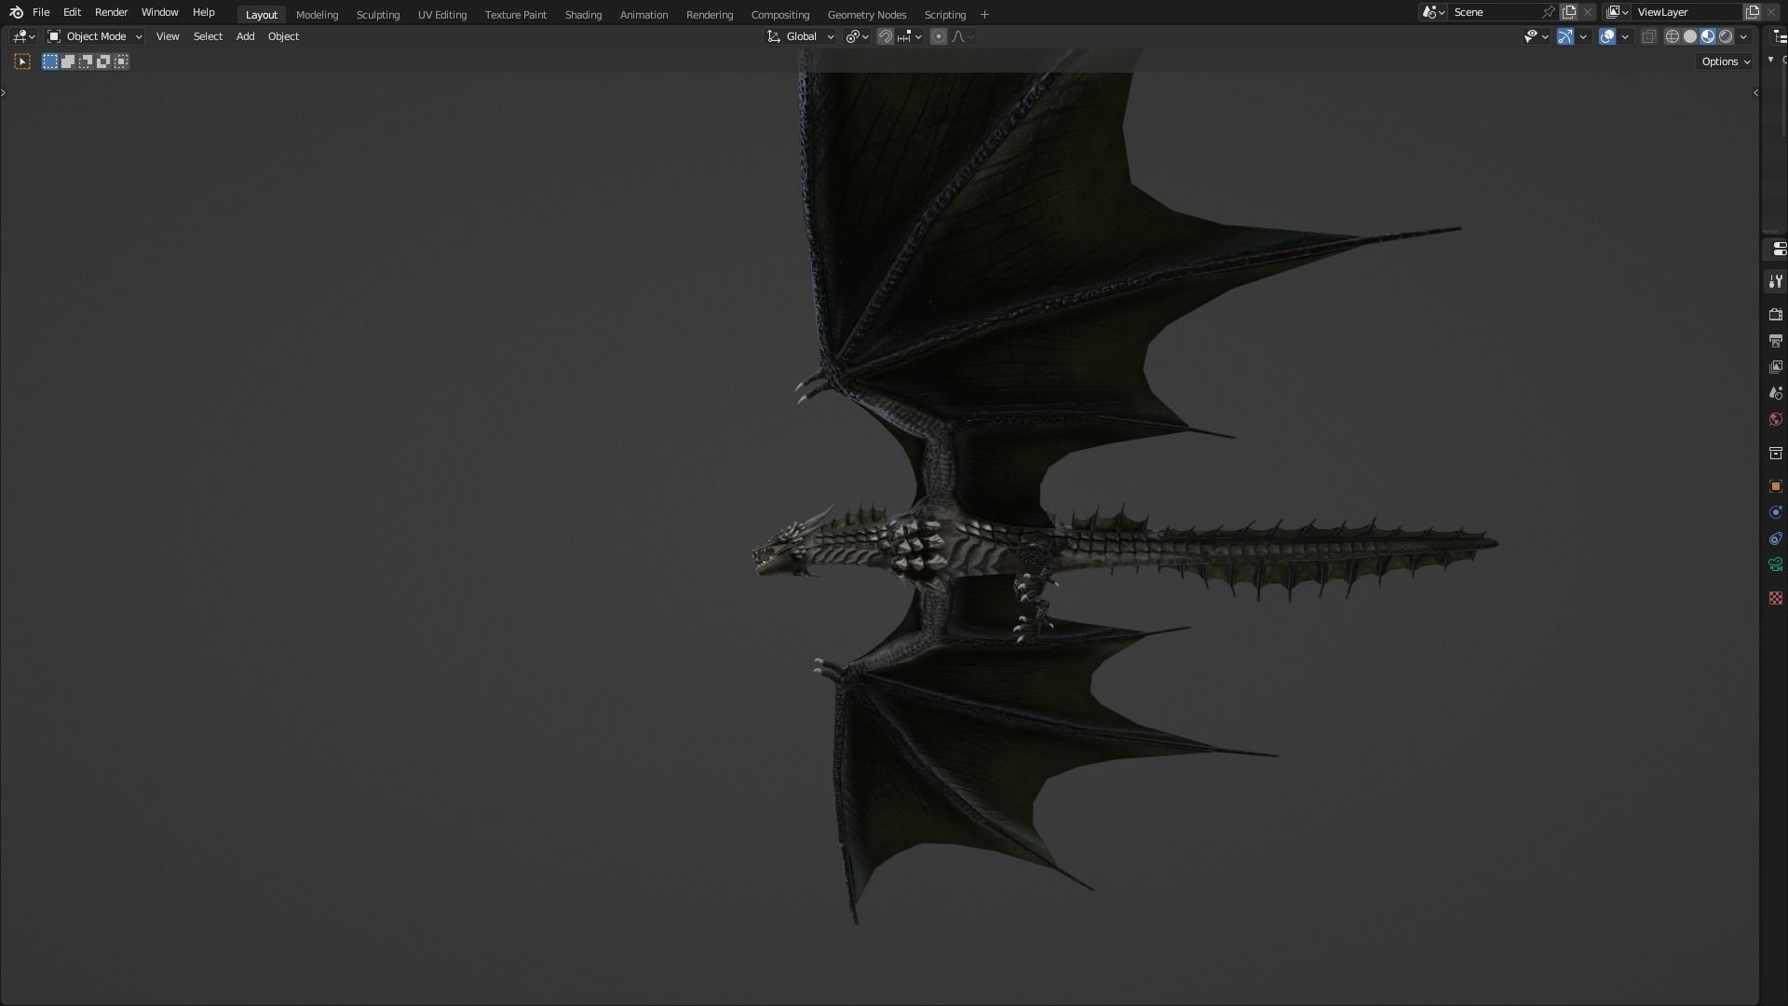Image resolution: width=1788 pixels, height=1006 pixels.
Task: Pin the scene to workspace
Action: pos(1549,12)
